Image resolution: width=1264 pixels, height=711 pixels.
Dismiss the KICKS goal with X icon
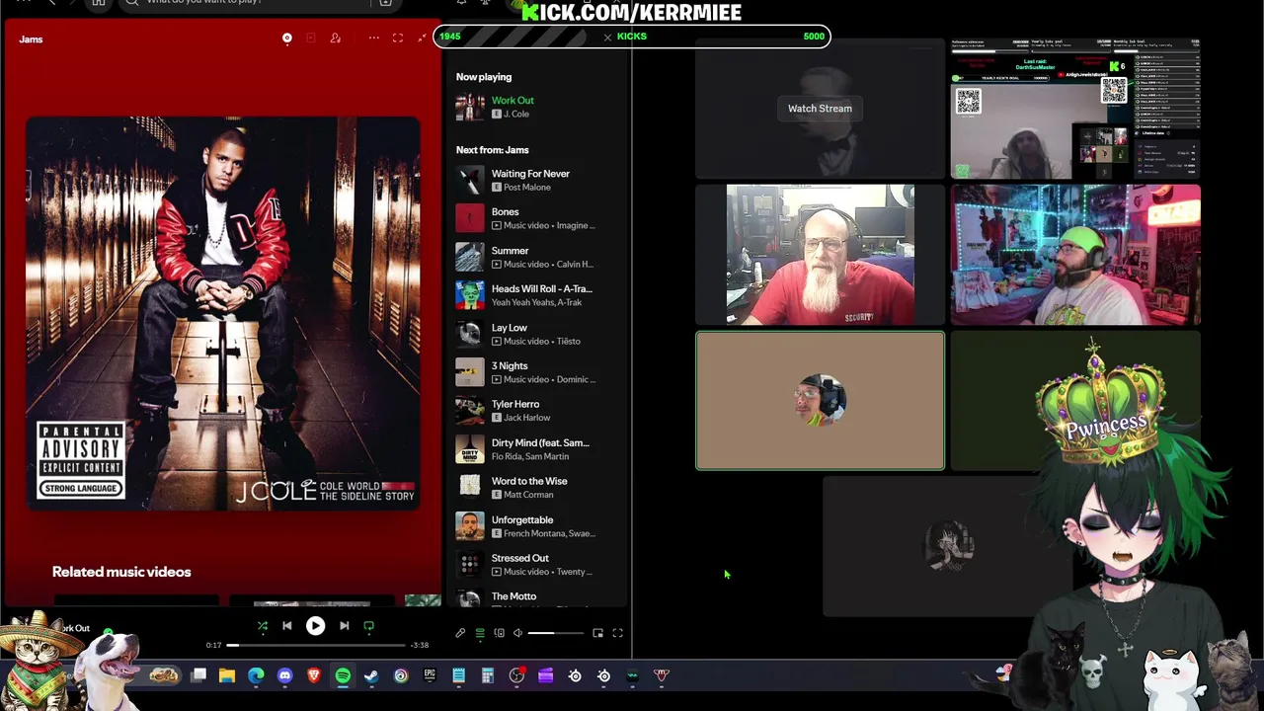coord(608,38)
